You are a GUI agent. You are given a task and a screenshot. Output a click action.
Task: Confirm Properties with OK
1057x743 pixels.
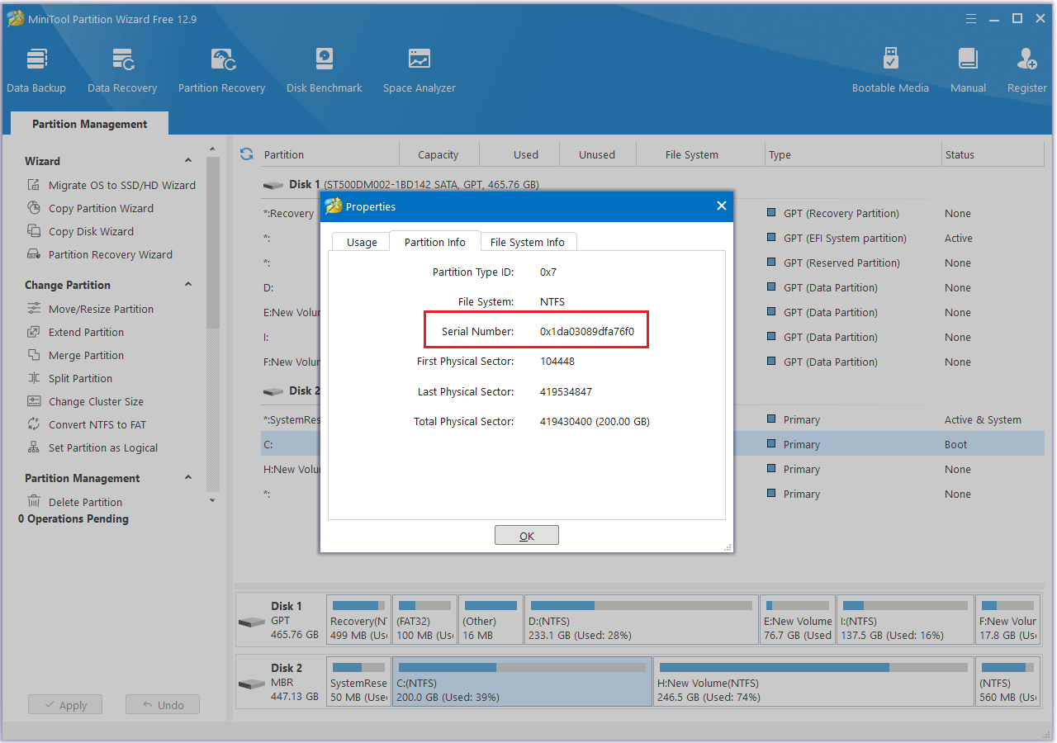pyautogui.click(x=527, y=535)
